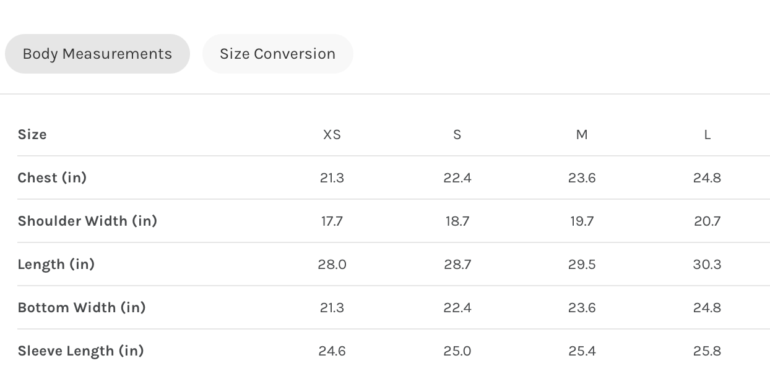
Task: Click the XS chest value 21.3
Action: pyautogui.click(x=332, y=178)
